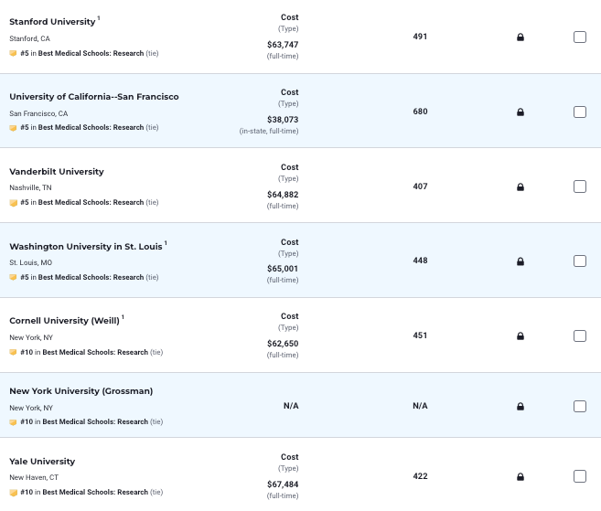Click lock icon for Washington University in St. Louis

click(521, 261)
